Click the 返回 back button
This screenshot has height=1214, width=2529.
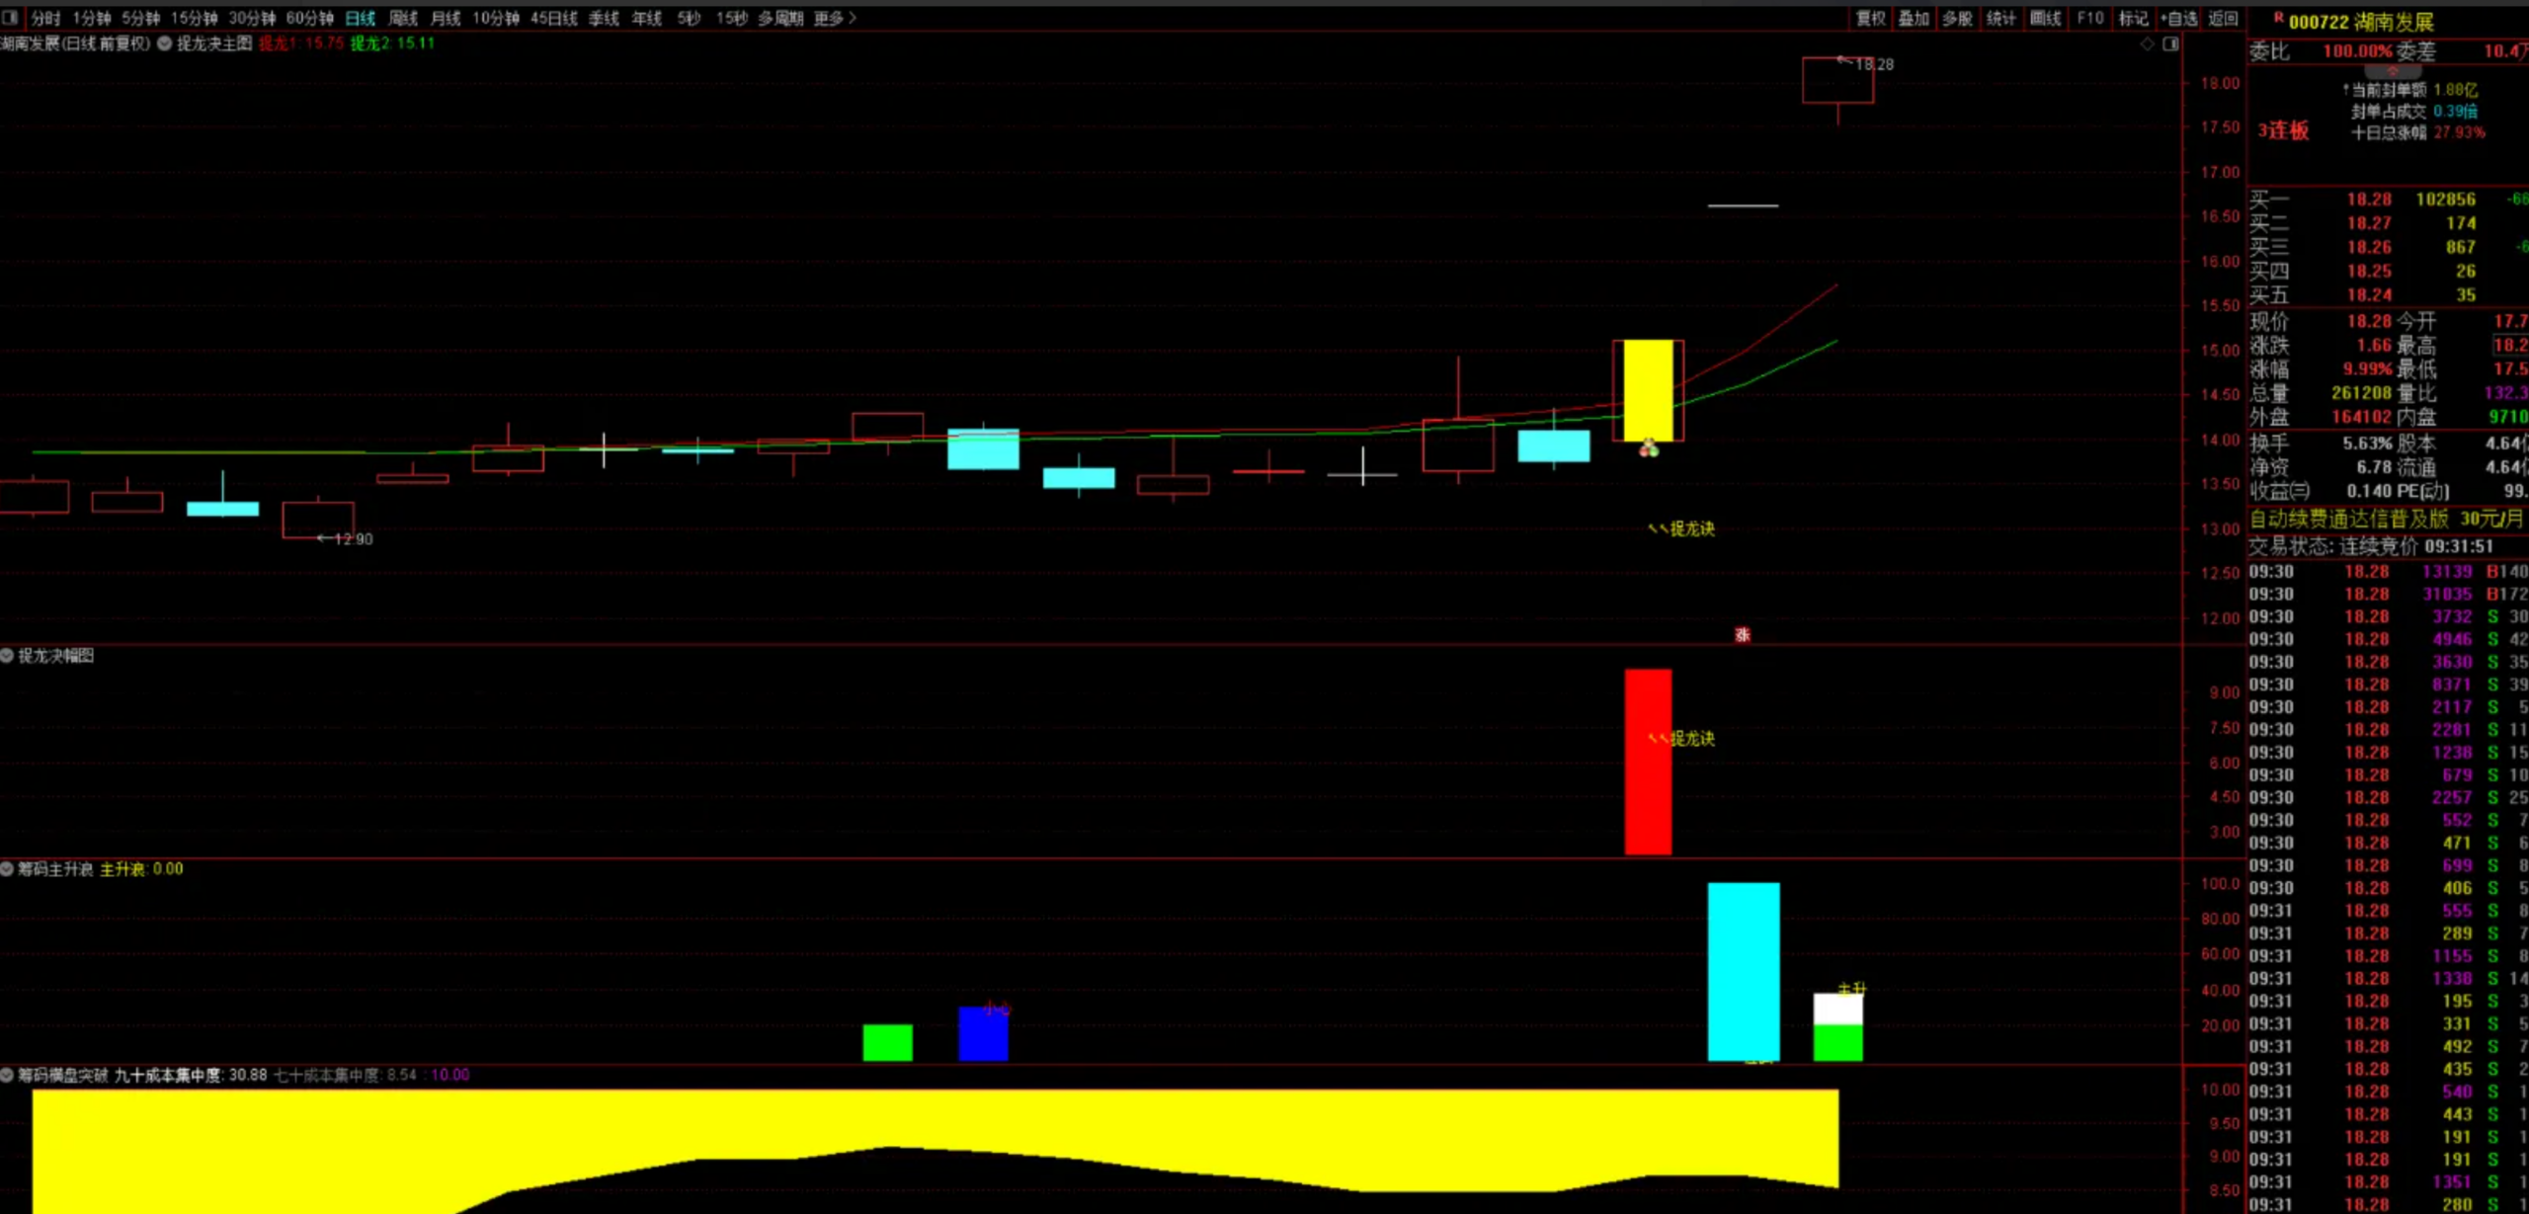(x=2223, y=18)
